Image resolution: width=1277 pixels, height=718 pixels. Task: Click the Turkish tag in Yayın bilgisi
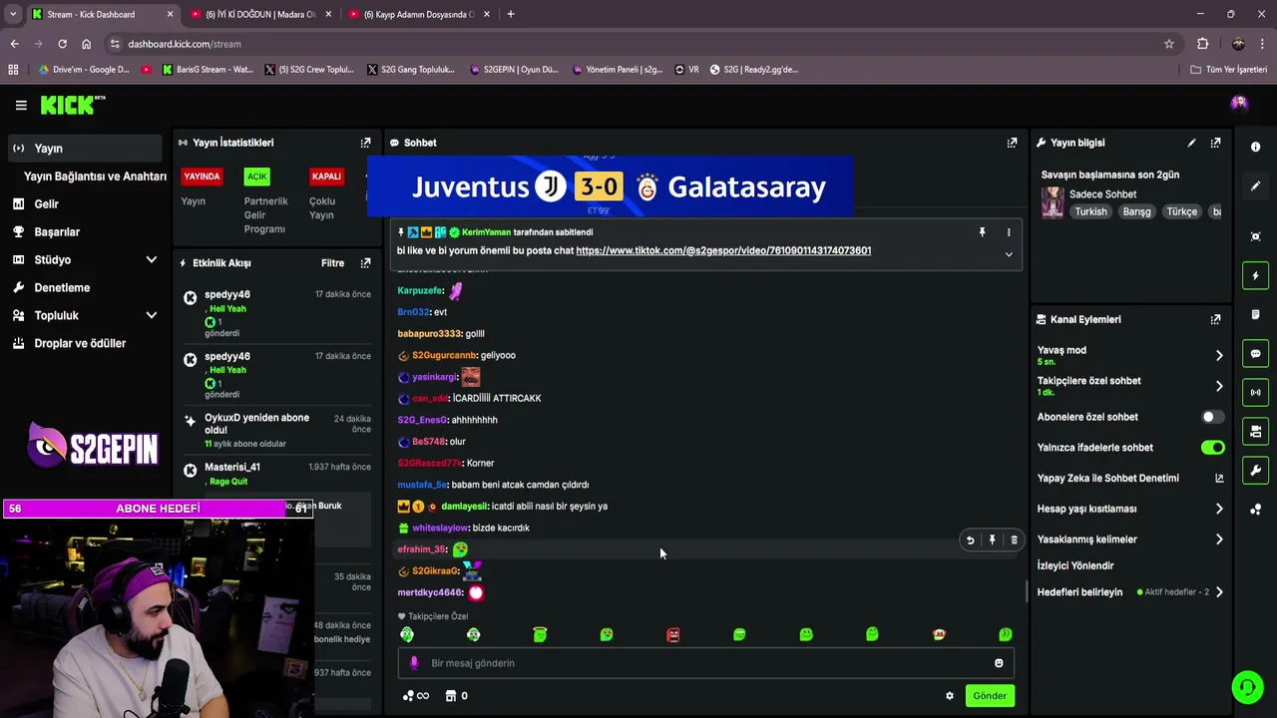1090,211
